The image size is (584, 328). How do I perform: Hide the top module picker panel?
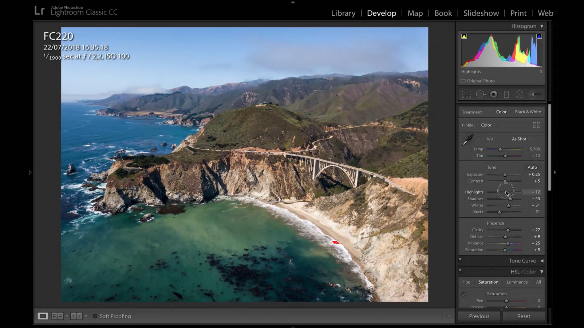click(293, 2)
